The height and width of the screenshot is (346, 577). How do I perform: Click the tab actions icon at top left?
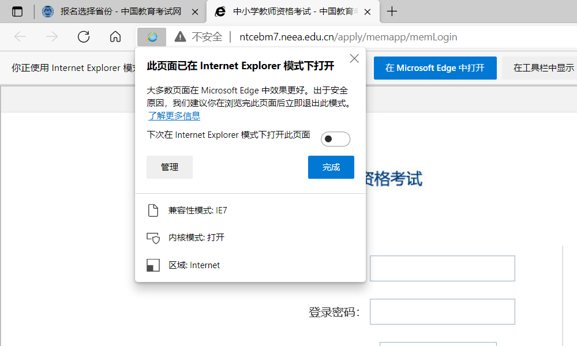click(17, 12)
